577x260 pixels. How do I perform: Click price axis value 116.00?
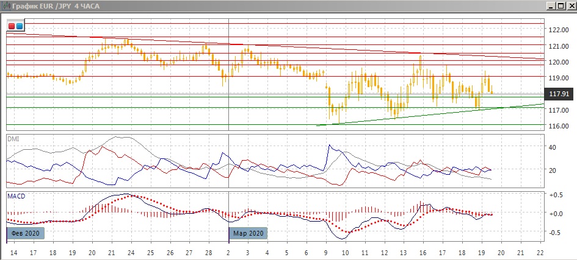coord(559,126)
